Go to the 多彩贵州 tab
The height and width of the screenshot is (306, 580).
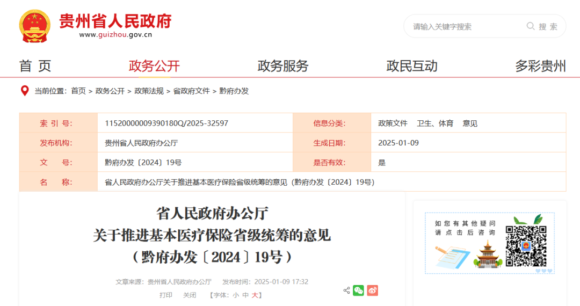coord(540,66)
